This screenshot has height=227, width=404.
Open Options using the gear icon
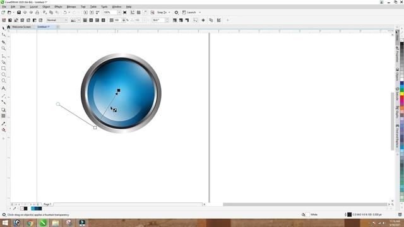click(x=176, y=13)
